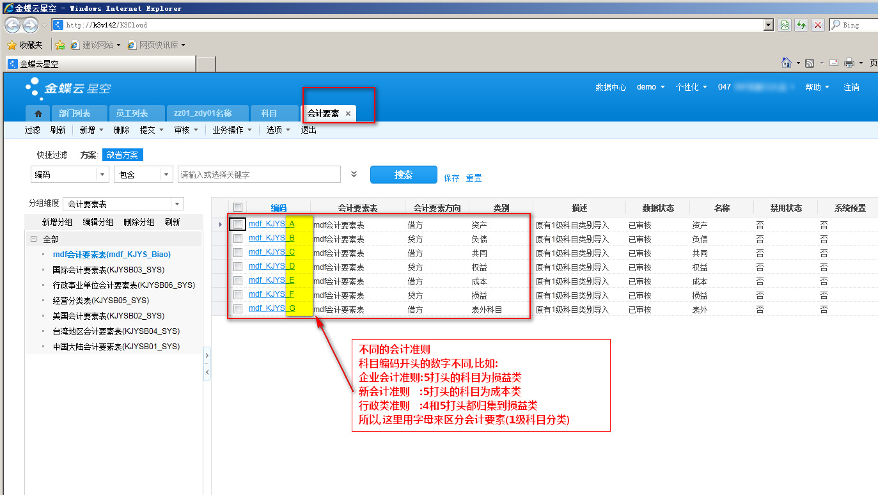The image size is (878, 495).
Task: Click the printer icon in IE toolbar
Action: pos(849,63)
